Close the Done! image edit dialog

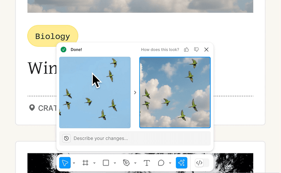point(207,50)
